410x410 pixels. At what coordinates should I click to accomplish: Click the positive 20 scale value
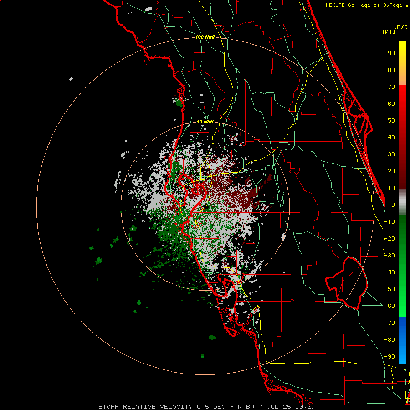391,171
